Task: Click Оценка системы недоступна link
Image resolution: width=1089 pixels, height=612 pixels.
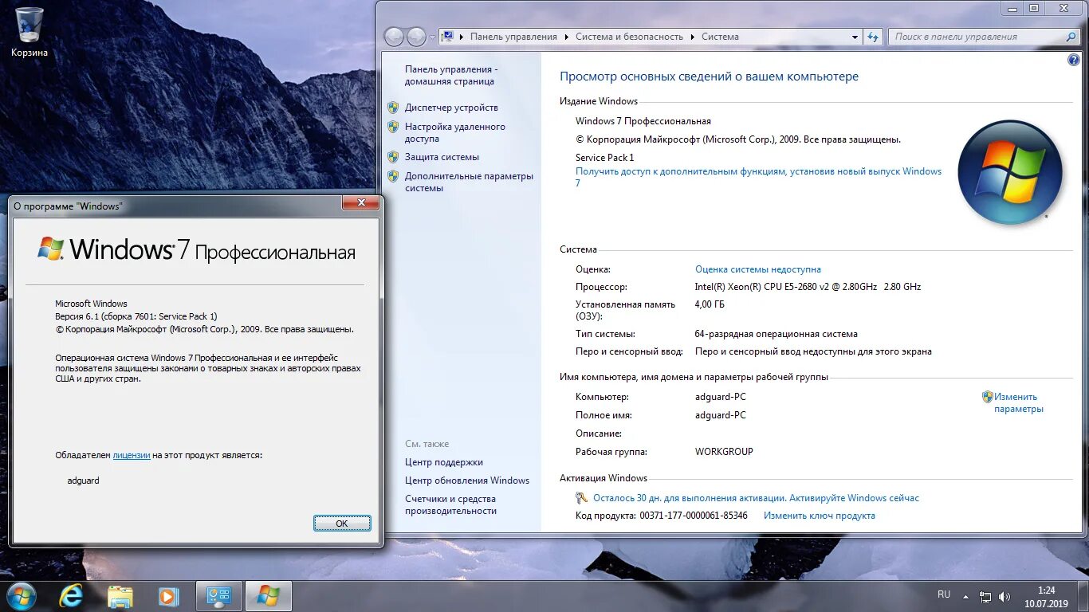Action: tap(758, 269)
